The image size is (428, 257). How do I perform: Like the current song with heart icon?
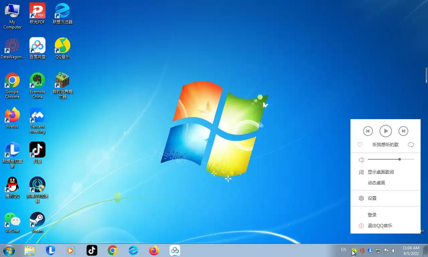pos(360,145)
